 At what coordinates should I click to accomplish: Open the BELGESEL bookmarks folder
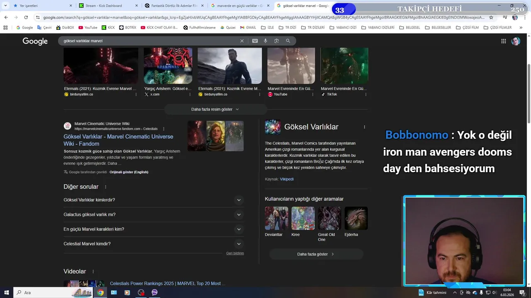[410, 28]
